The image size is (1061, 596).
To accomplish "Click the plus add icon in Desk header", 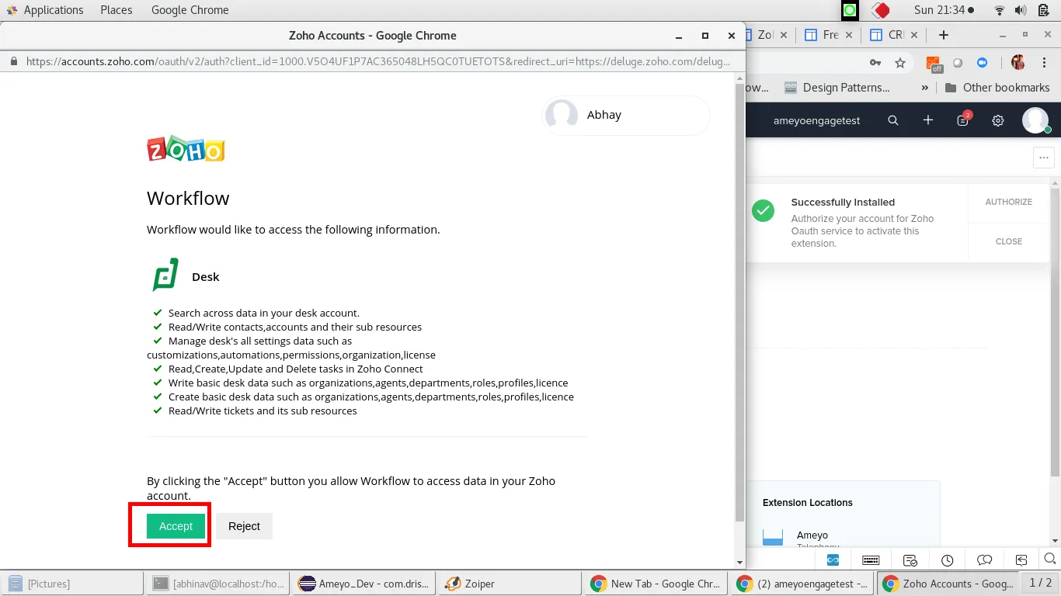I will 927,120.
